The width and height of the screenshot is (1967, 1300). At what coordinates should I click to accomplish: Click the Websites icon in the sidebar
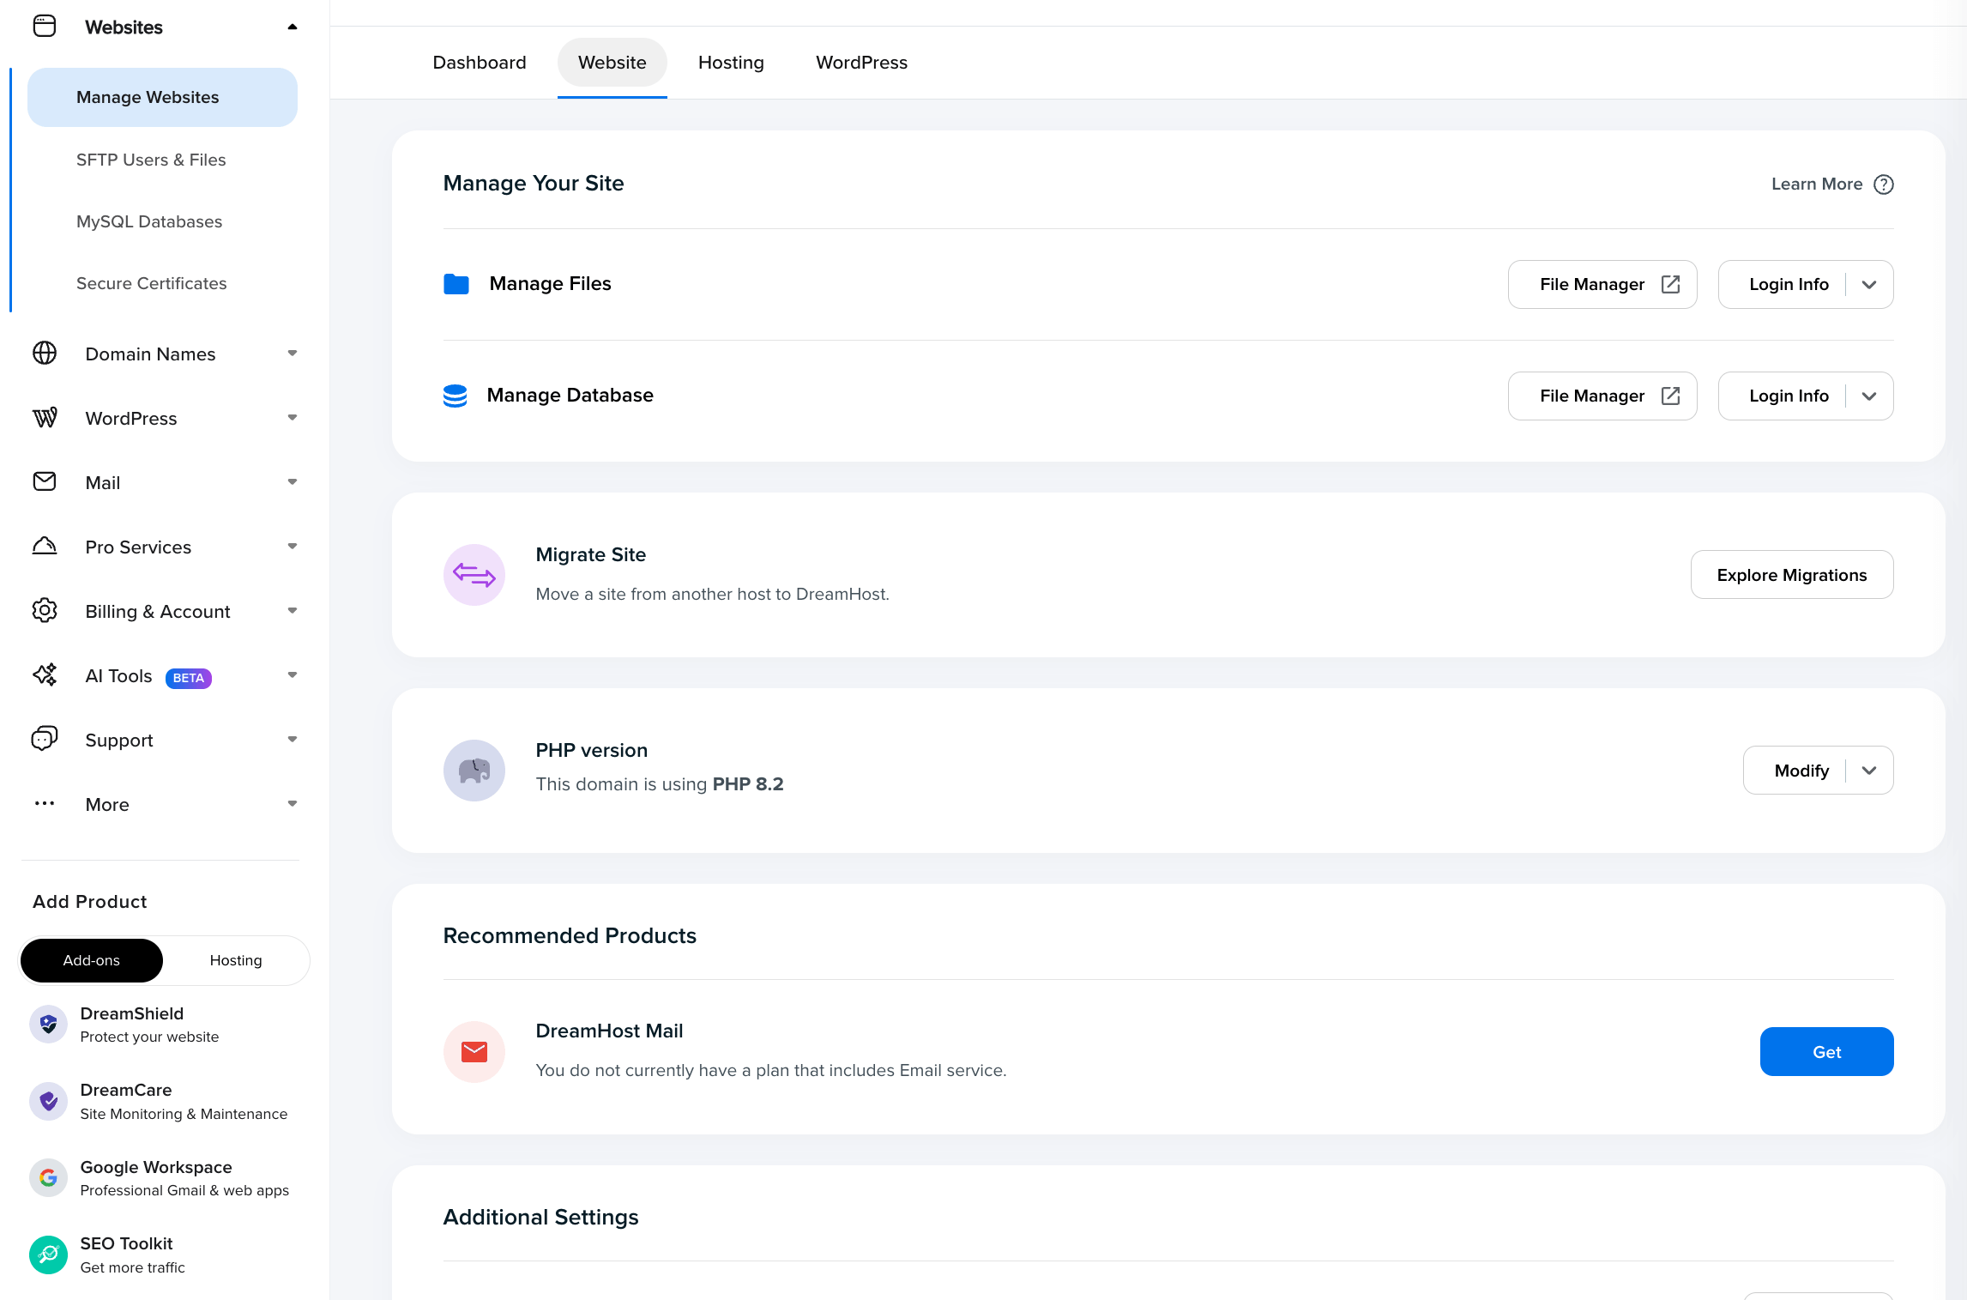click(44, 26)
